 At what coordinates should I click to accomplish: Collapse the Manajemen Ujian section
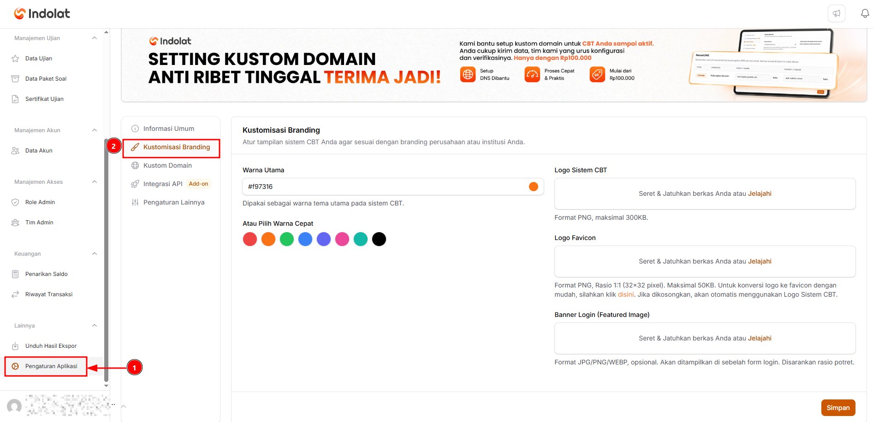95,38
